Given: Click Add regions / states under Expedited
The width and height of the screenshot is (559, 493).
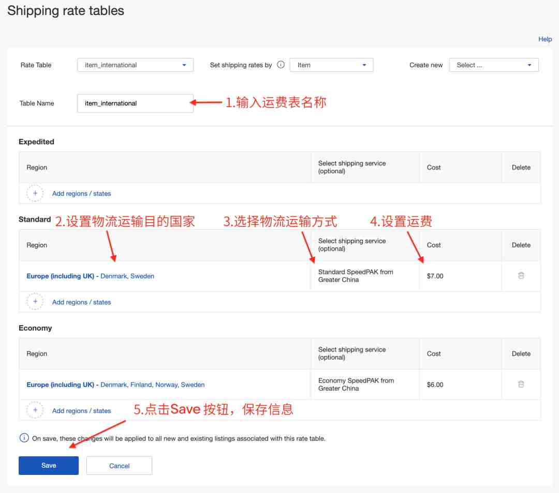Looking at the screenshot, I should pos(81,194).
